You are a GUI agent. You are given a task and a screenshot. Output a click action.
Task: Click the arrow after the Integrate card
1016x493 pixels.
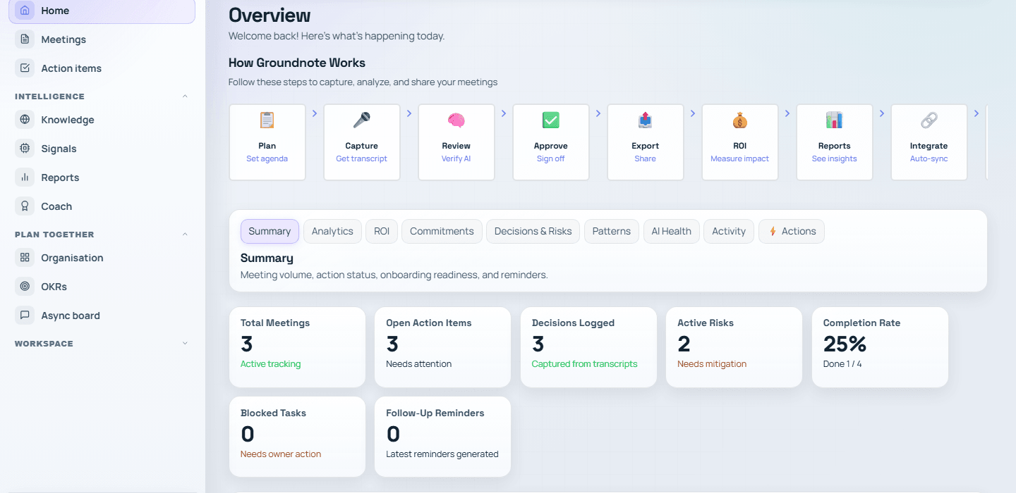[976, 113]
